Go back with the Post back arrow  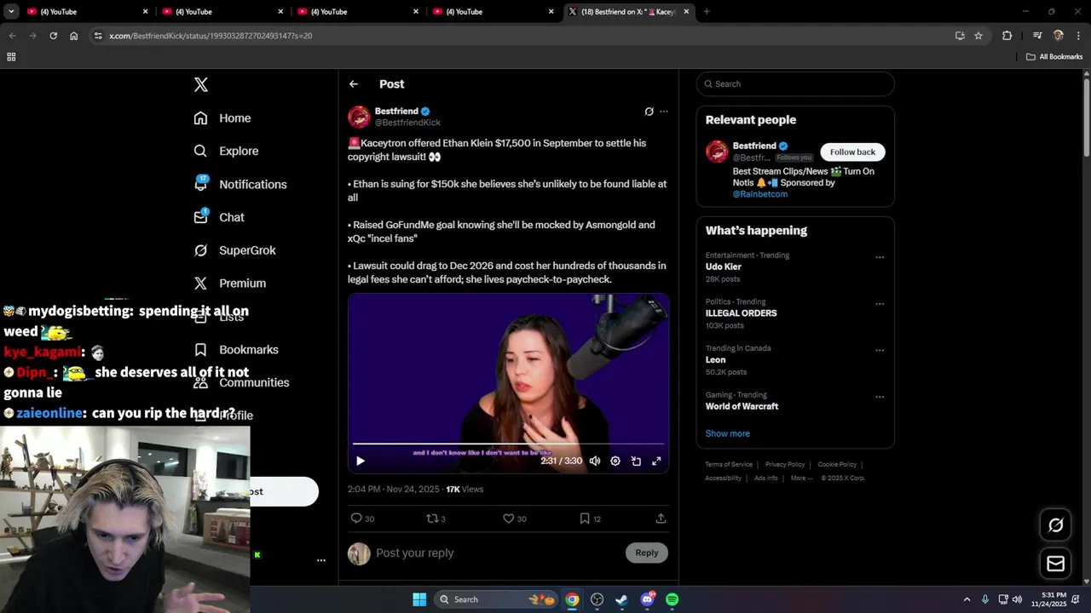pyautogui.click(x=354, y=84)
